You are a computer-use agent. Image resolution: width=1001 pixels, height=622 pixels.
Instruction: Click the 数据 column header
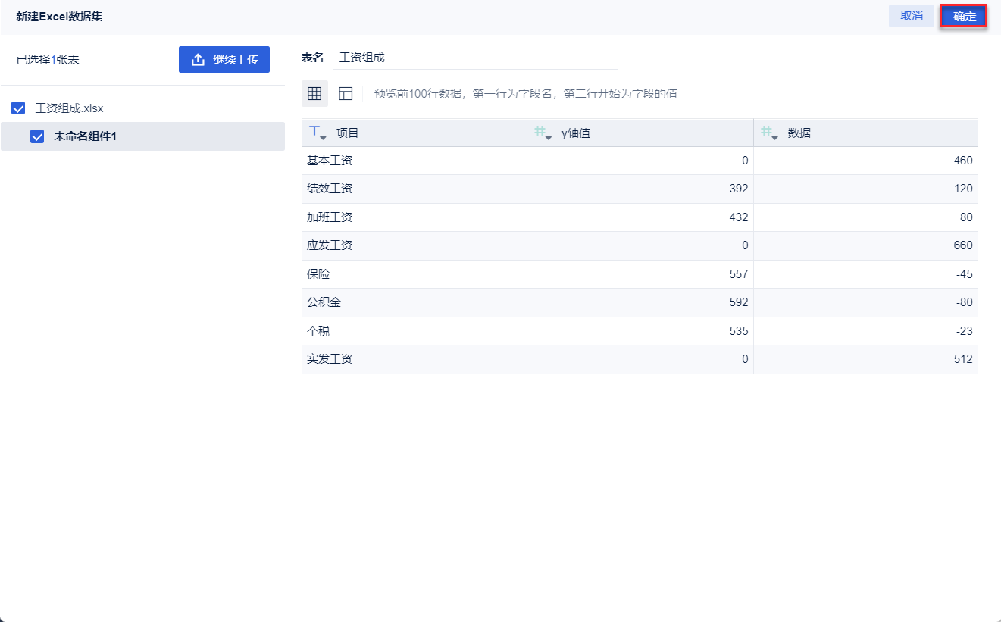(x=799, y=133)
